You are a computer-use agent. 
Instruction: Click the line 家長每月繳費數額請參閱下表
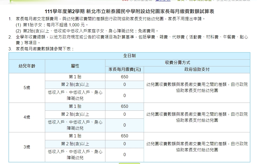point(45,49)
